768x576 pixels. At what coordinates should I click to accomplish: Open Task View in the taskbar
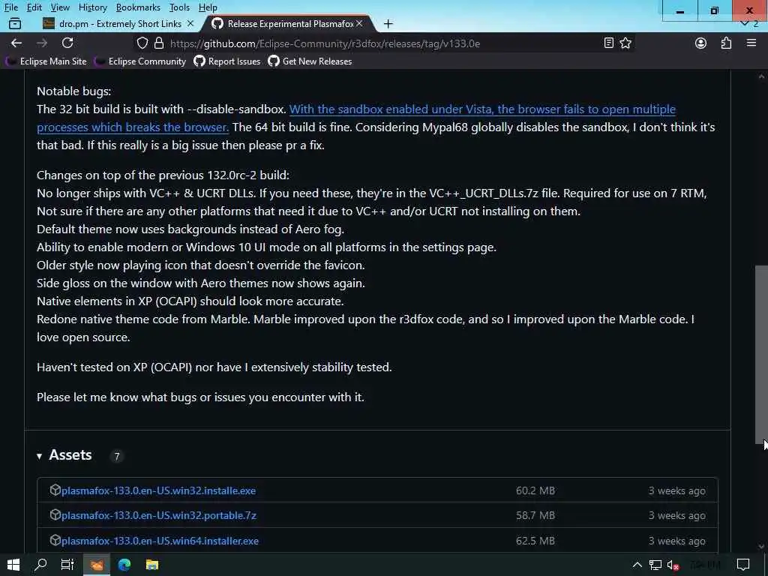pos(67,565)
